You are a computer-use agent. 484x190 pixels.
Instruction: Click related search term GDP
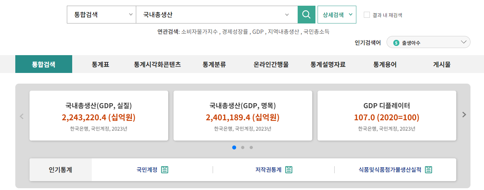tap(258, 32)
